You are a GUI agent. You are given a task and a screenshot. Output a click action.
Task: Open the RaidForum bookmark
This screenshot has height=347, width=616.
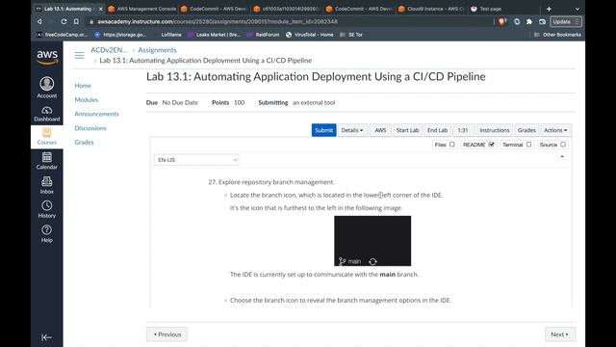tap(263, 35)
